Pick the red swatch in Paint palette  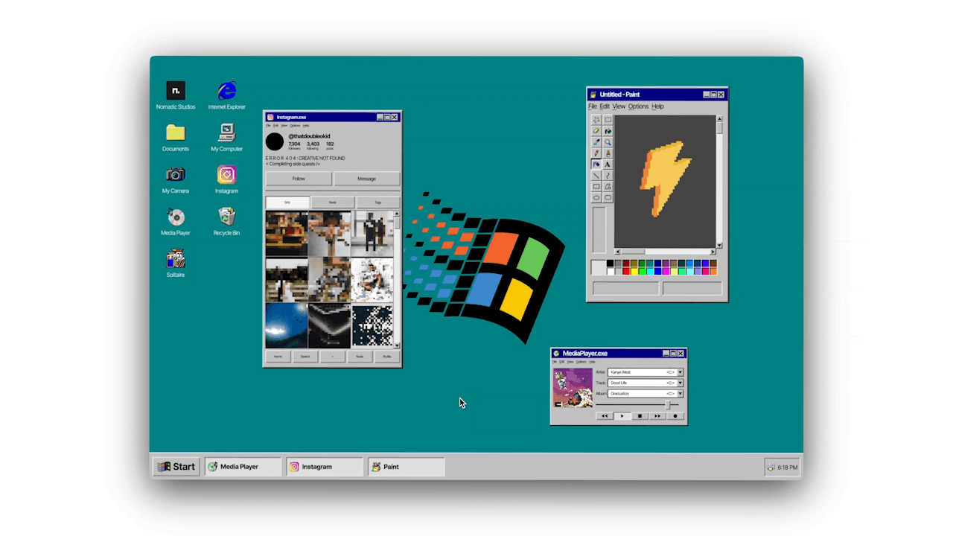point(626,272)
